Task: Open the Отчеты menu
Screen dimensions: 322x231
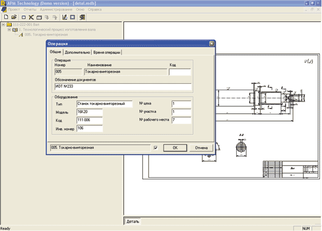Action: point(30,10)
